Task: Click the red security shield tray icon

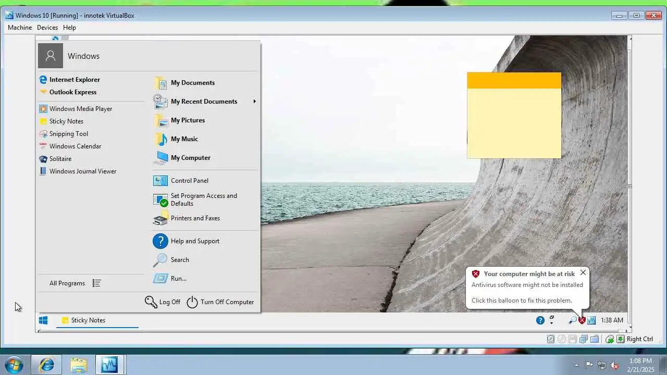Action: pyautogui.click(x=582, y=320)
